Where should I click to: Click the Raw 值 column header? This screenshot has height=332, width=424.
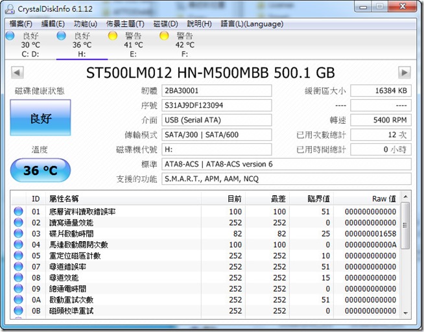367,199
